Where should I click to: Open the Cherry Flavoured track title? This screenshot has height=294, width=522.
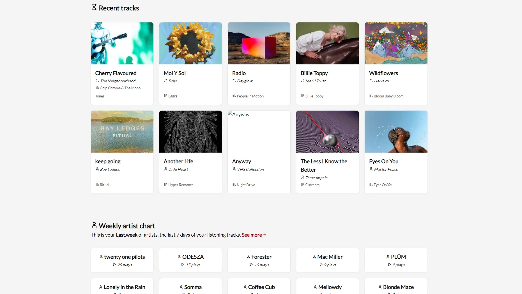tap(116, 73)
